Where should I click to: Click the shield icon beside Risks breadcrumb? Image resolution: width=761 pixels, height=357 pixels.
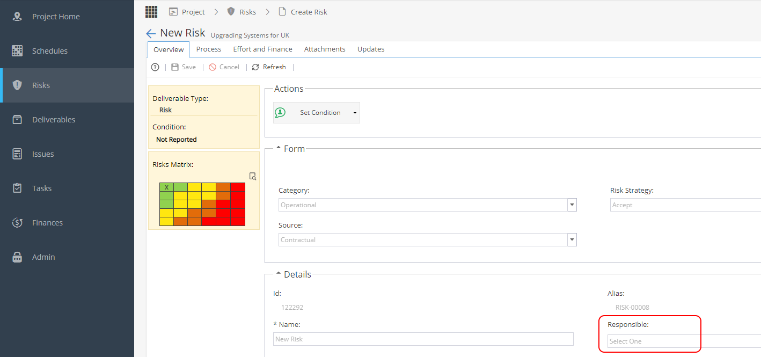tap(231, 11)
